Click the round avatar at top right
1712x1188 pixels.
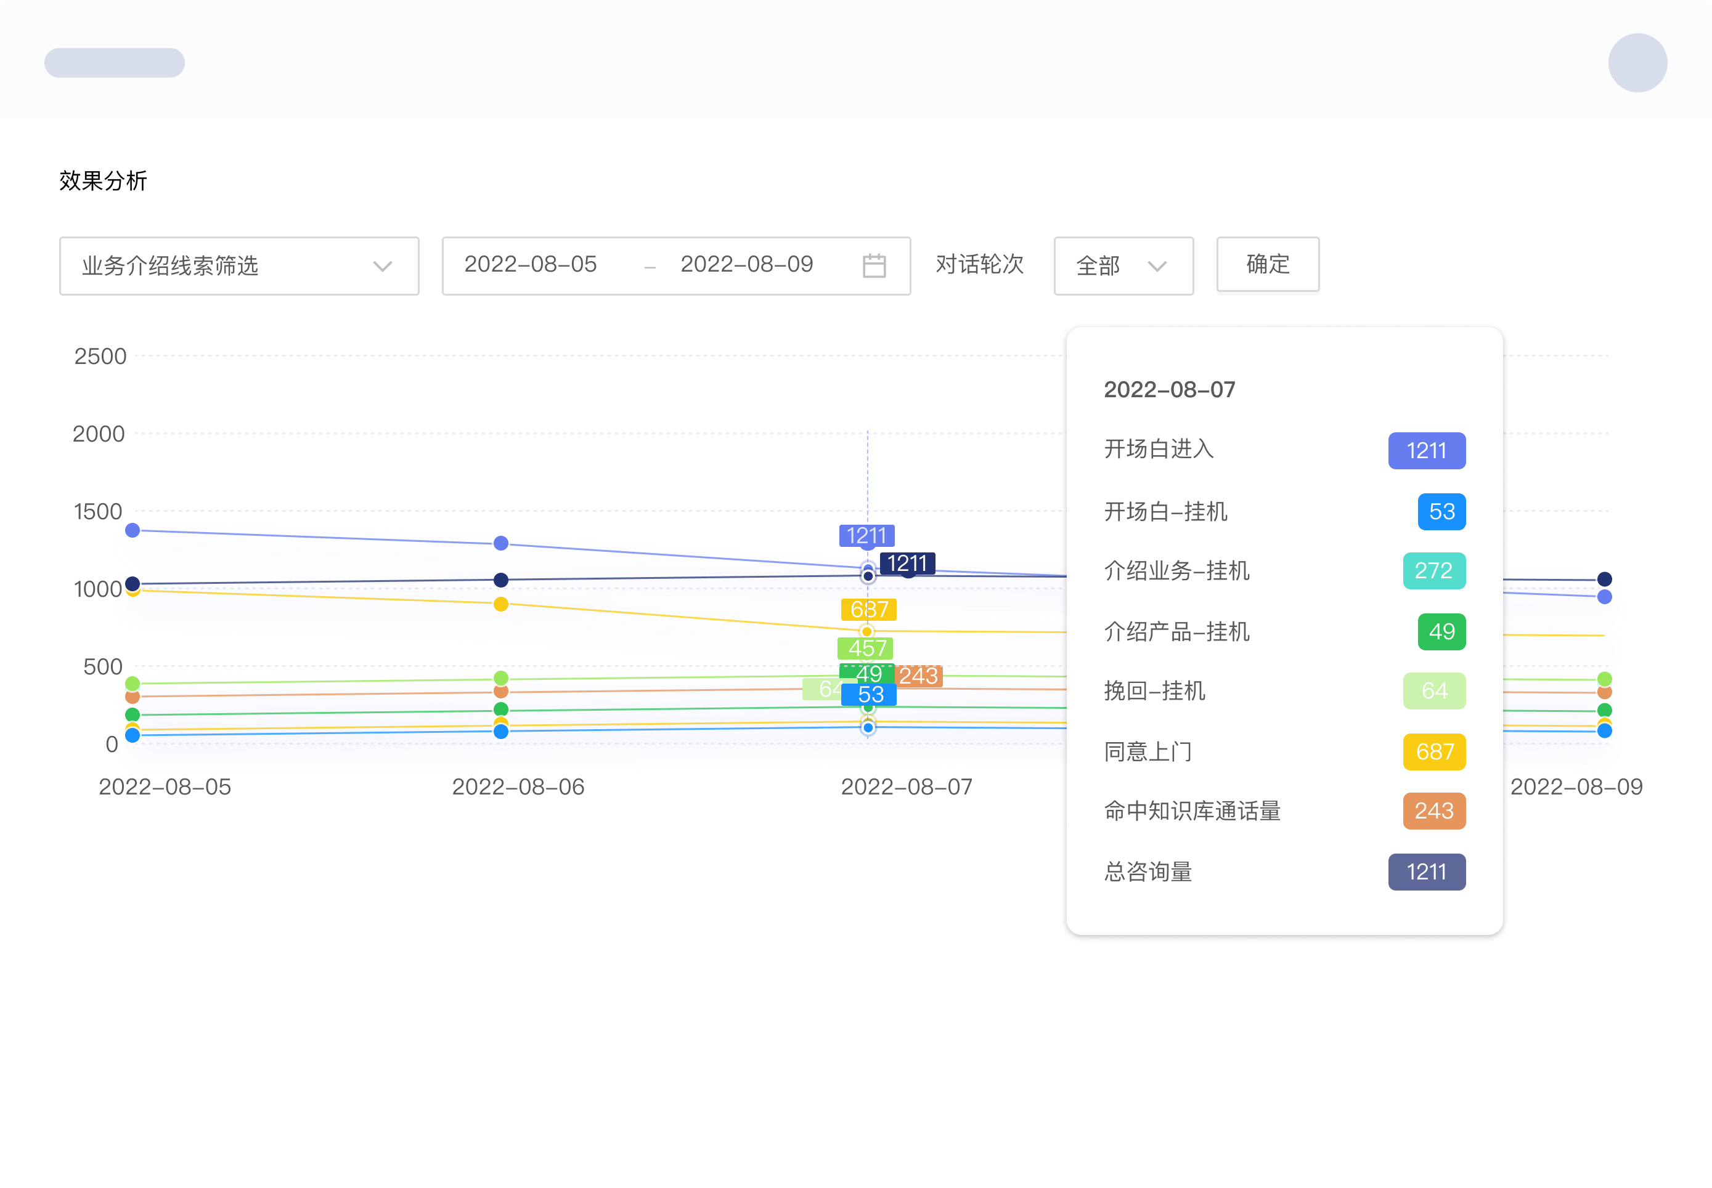1637,63
